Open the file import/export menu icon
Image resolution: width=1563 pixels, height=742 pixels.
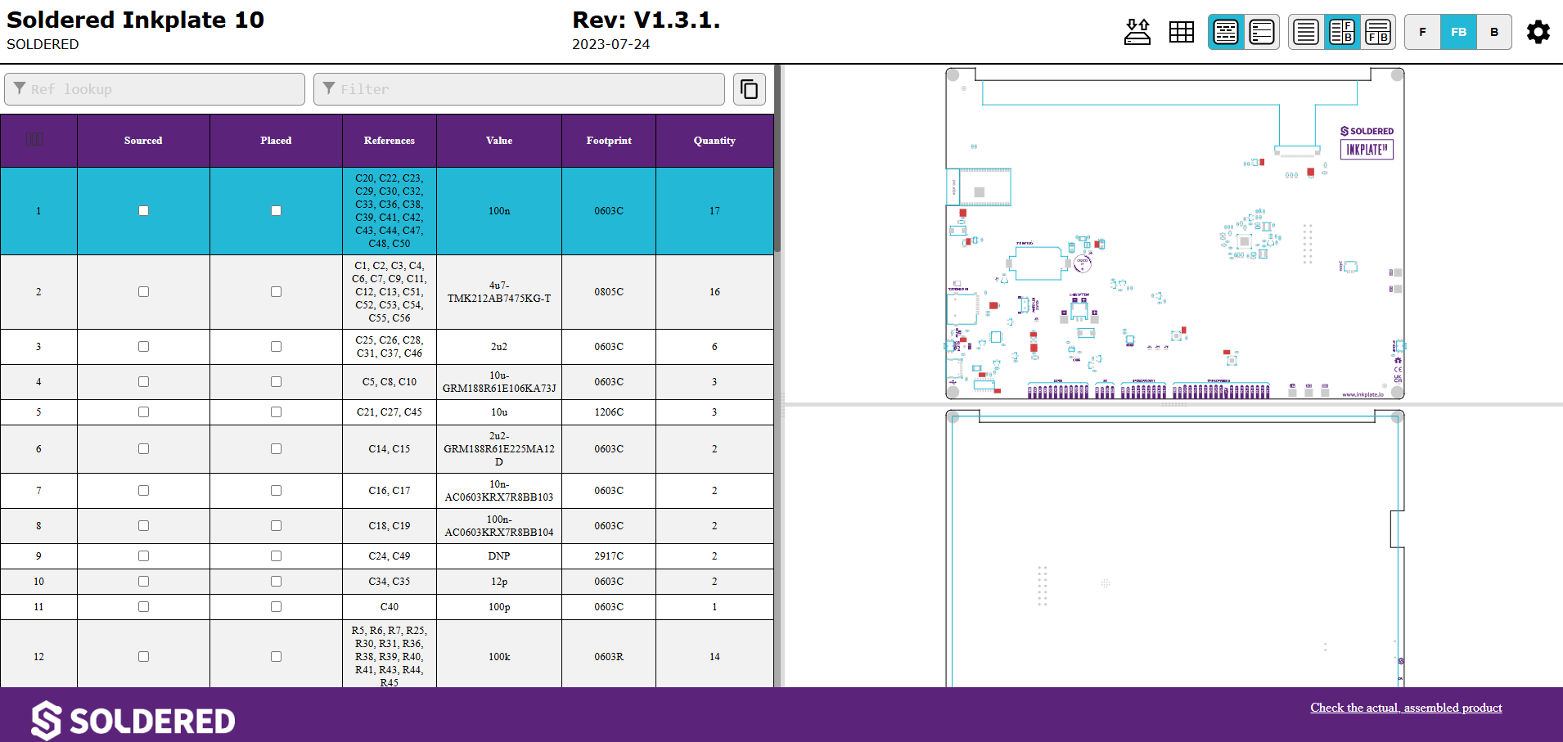(x=1137, y=33)
